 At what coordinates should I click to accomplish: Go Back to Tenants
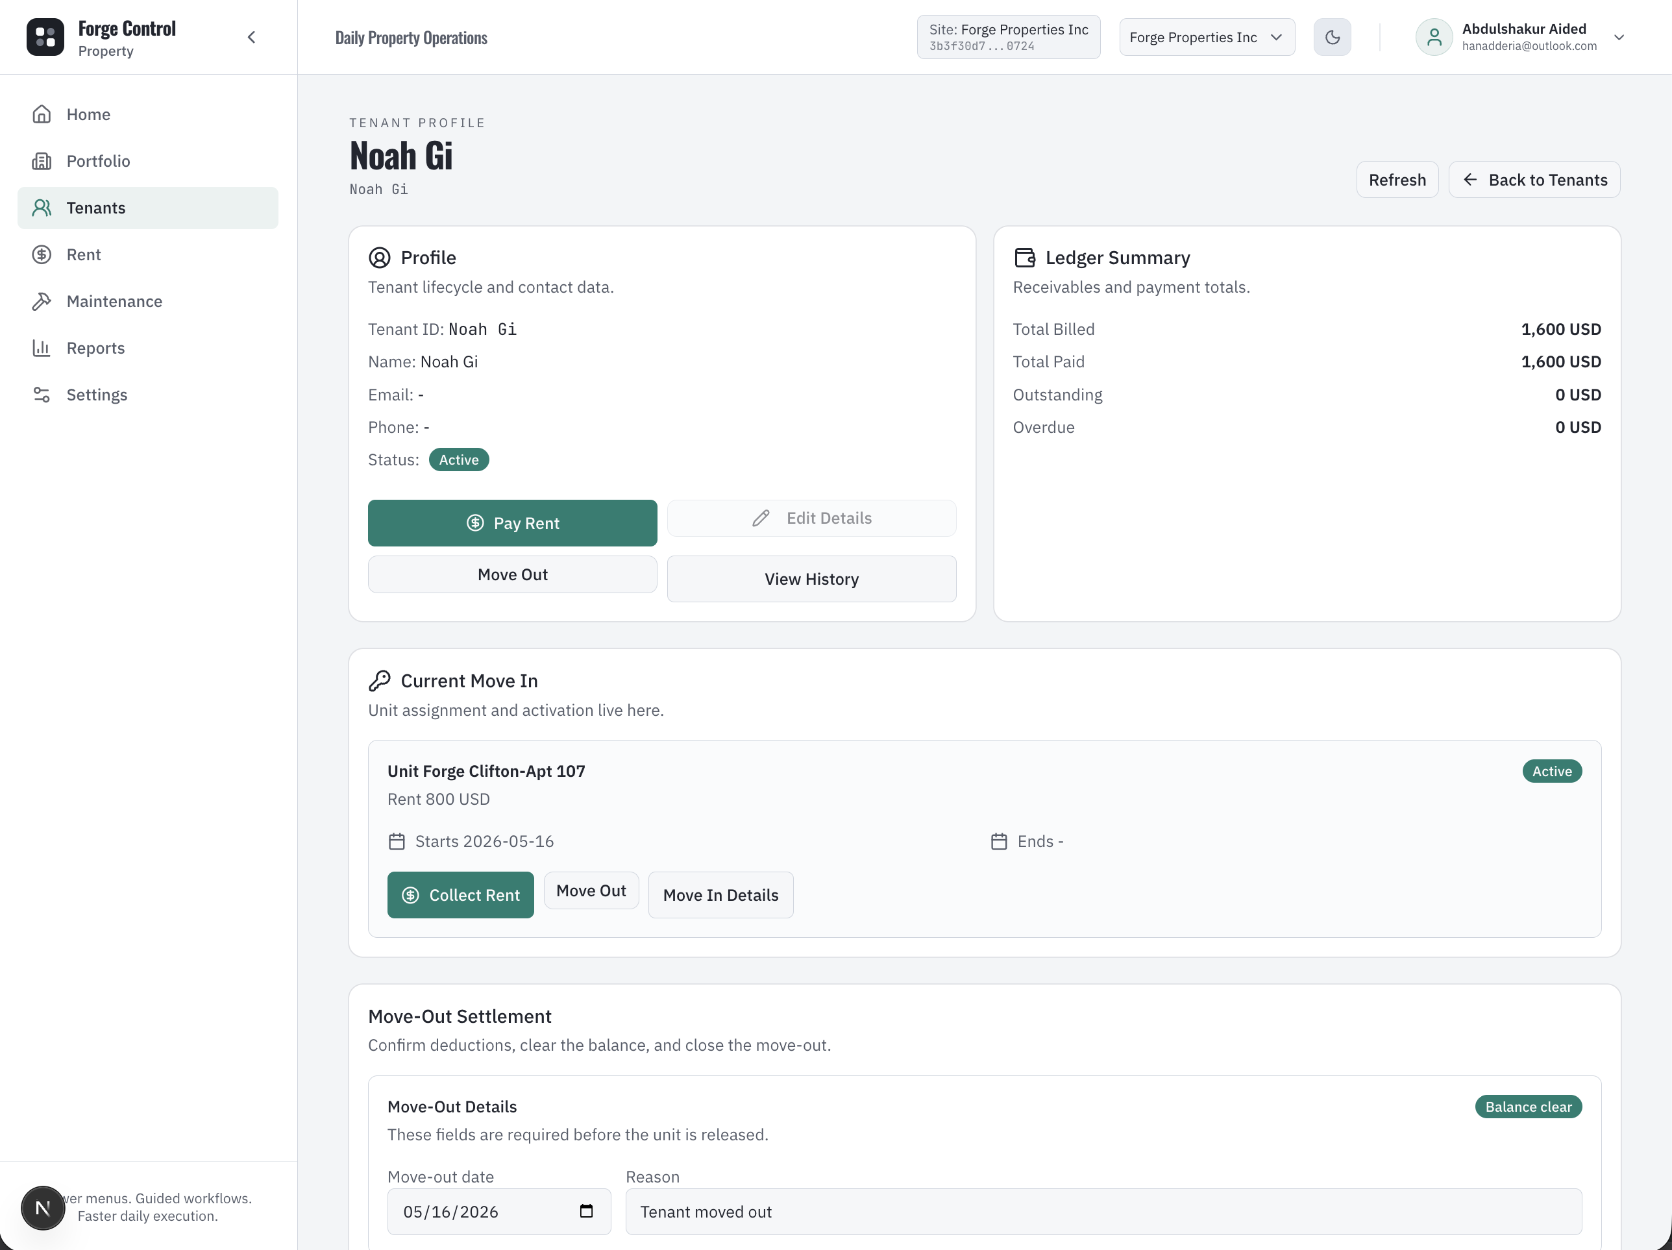(x=1534, y=180)
